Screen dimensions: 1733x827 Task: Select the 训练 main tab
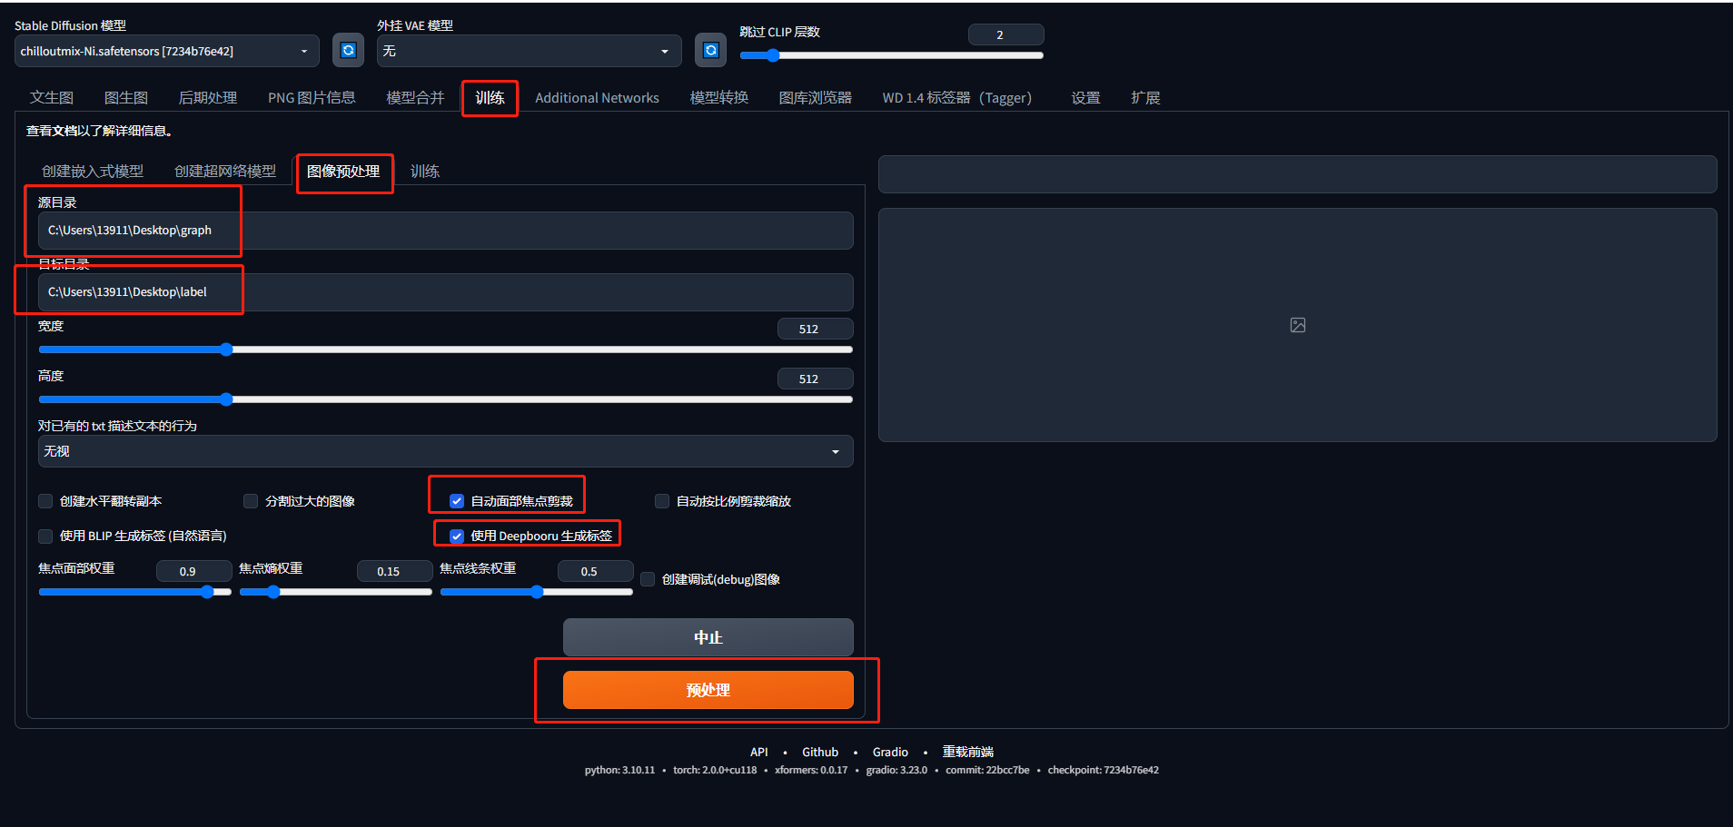(490, 97)
